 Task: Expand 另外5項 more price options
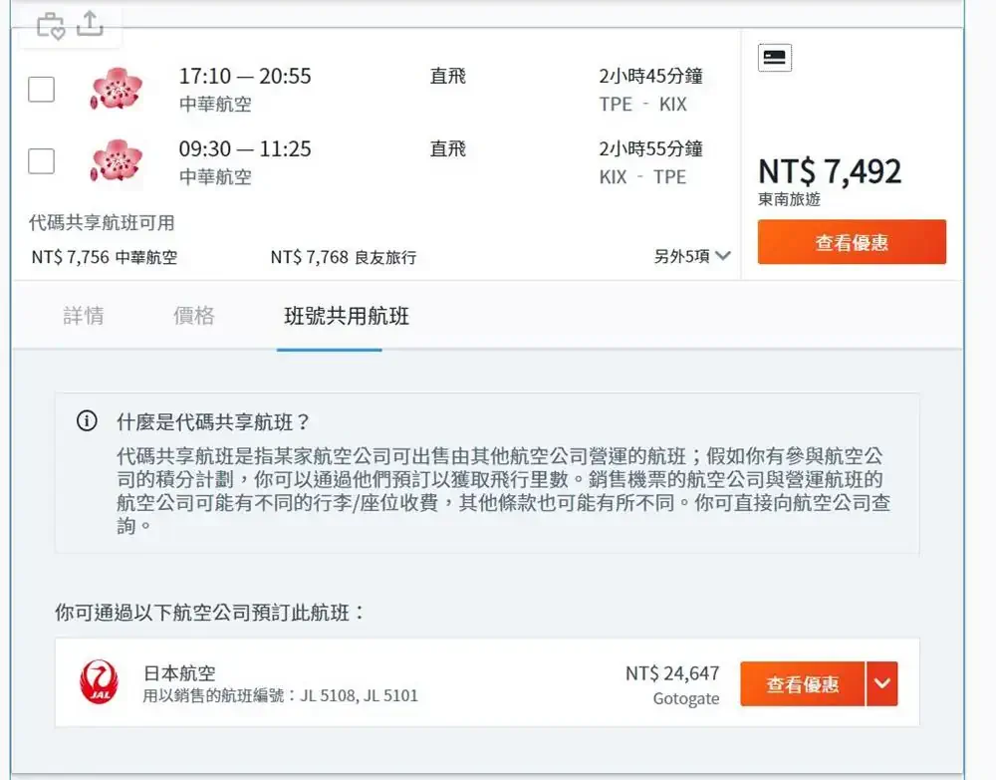[x=692, y=256]
